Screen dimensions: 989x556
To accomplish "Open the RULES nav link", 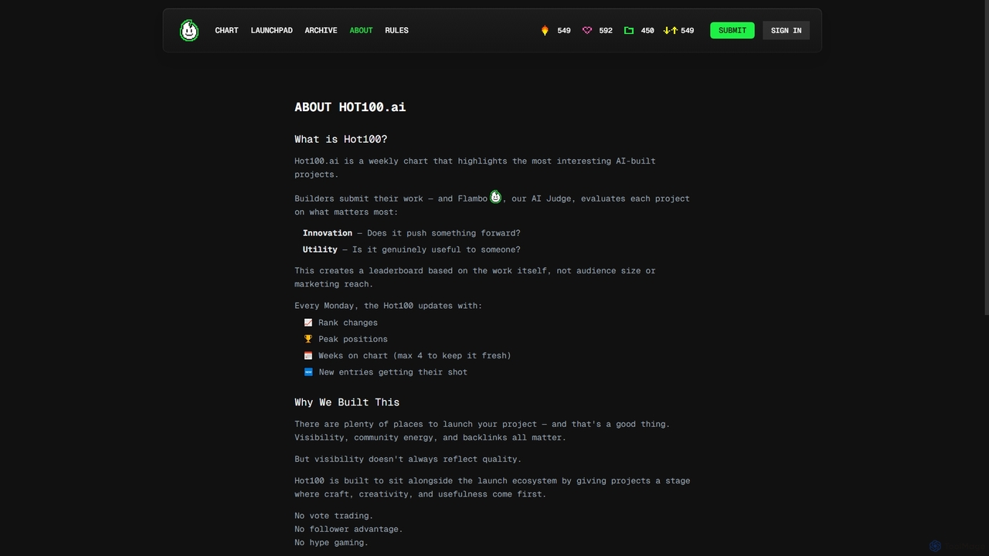I will coord(396,30).
